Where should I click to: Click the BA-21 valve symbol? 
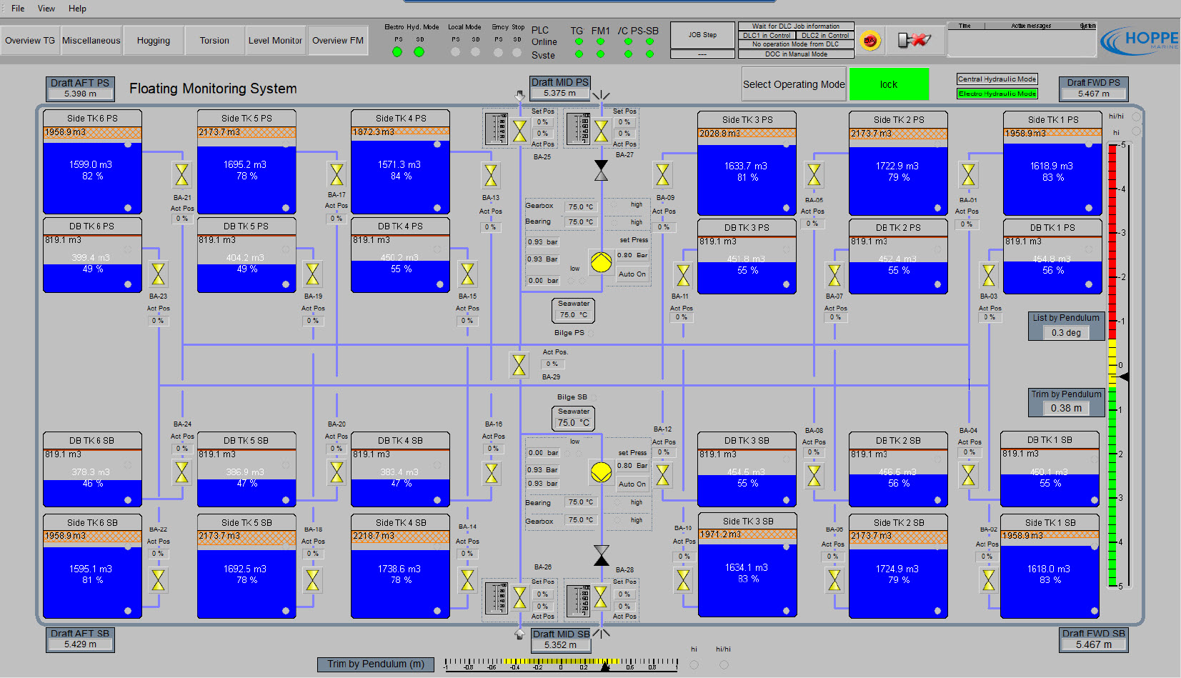pos(182,174)
